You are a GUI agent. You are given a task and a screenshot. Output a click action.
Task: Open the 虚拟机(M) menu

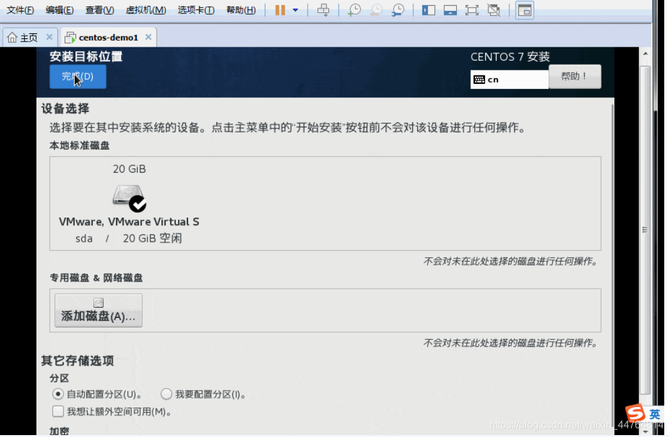click(146, 10)
